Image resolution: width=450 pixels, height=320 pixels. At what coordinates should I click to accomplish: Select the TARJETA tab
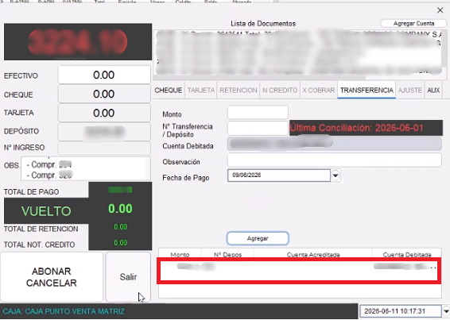(201, 91)
